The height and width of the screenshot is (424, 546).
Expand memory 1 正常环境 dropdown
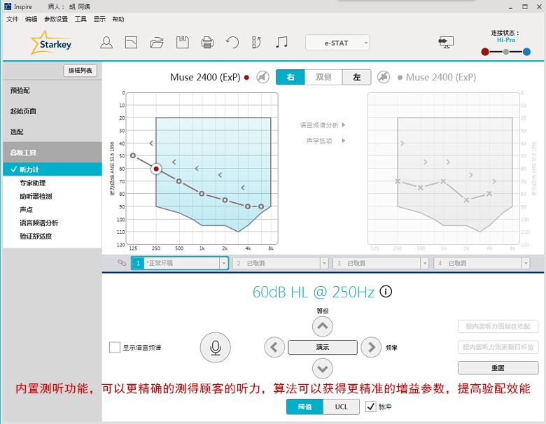click(224, 263)
